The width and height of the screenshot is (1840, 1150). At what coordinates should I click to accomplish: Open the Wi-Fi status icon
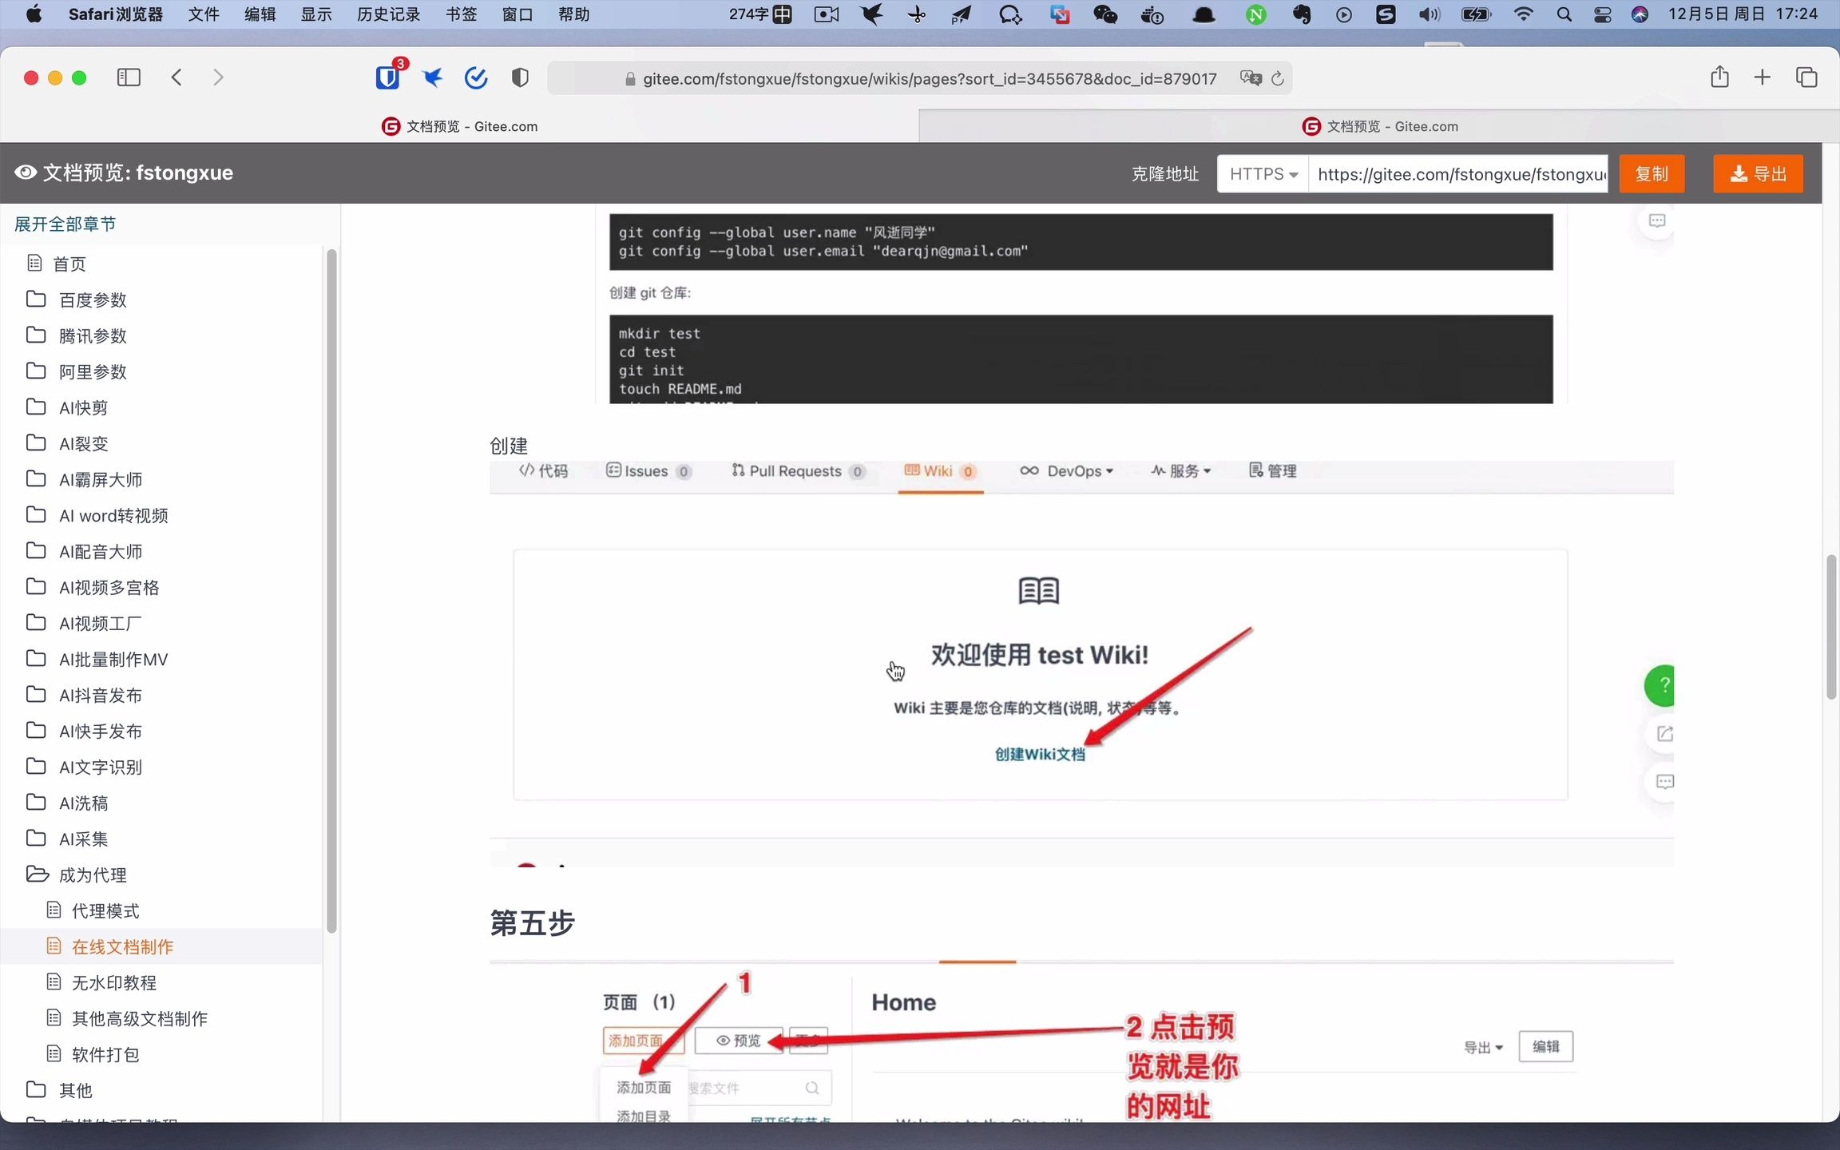[1523, 14]
